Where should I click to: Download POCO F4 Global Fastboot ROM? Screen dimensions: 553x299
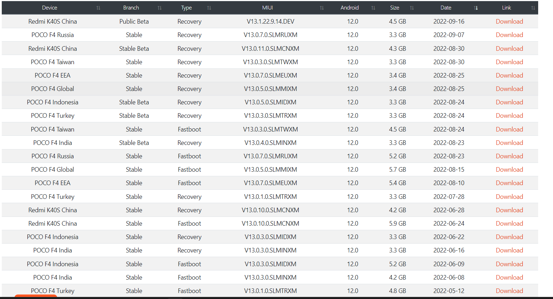click(x=509, y=170)
